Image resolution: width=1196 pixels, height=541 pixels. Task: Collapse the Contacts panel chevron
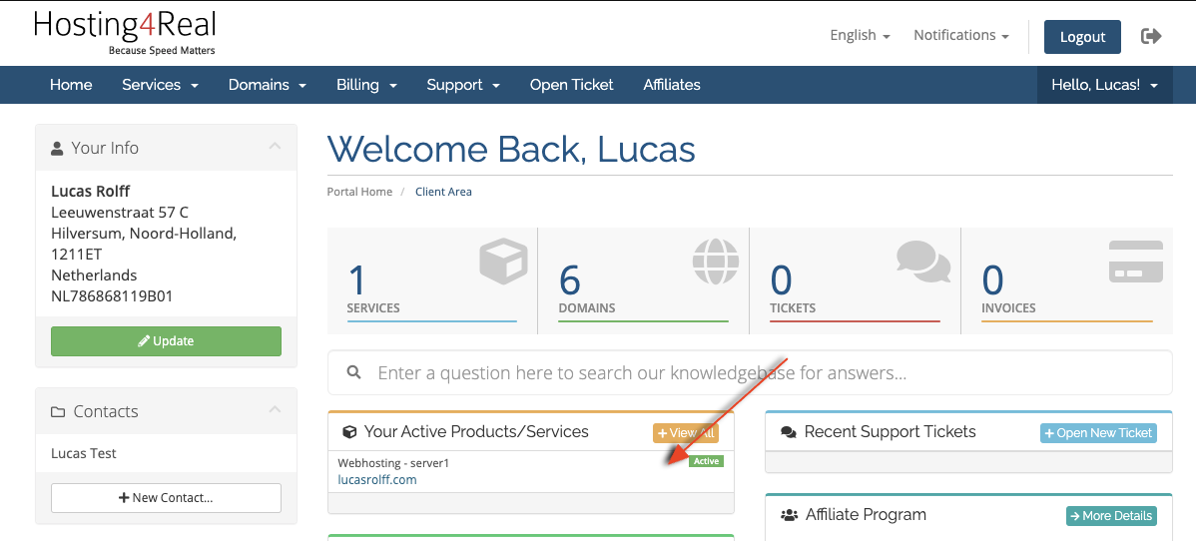tap(275, 411)
